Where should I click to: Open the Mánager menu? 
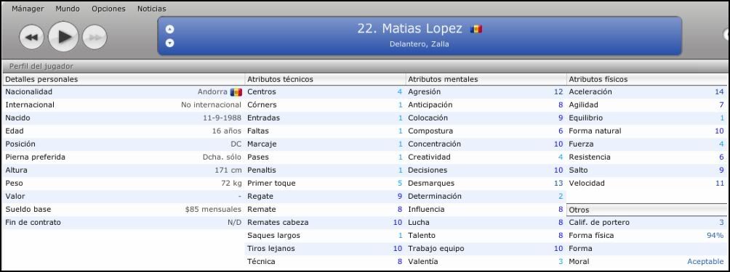[28, 9]
